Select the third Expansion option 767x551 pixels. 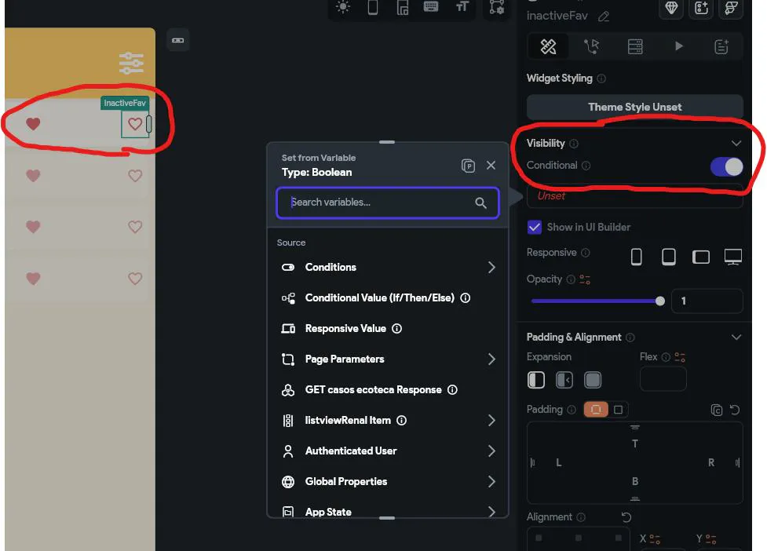coord(593,380)
